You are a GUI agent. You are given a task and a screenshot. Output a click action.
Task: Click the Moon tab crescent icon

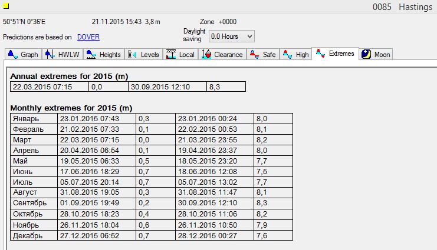click(x=366, y=54)
